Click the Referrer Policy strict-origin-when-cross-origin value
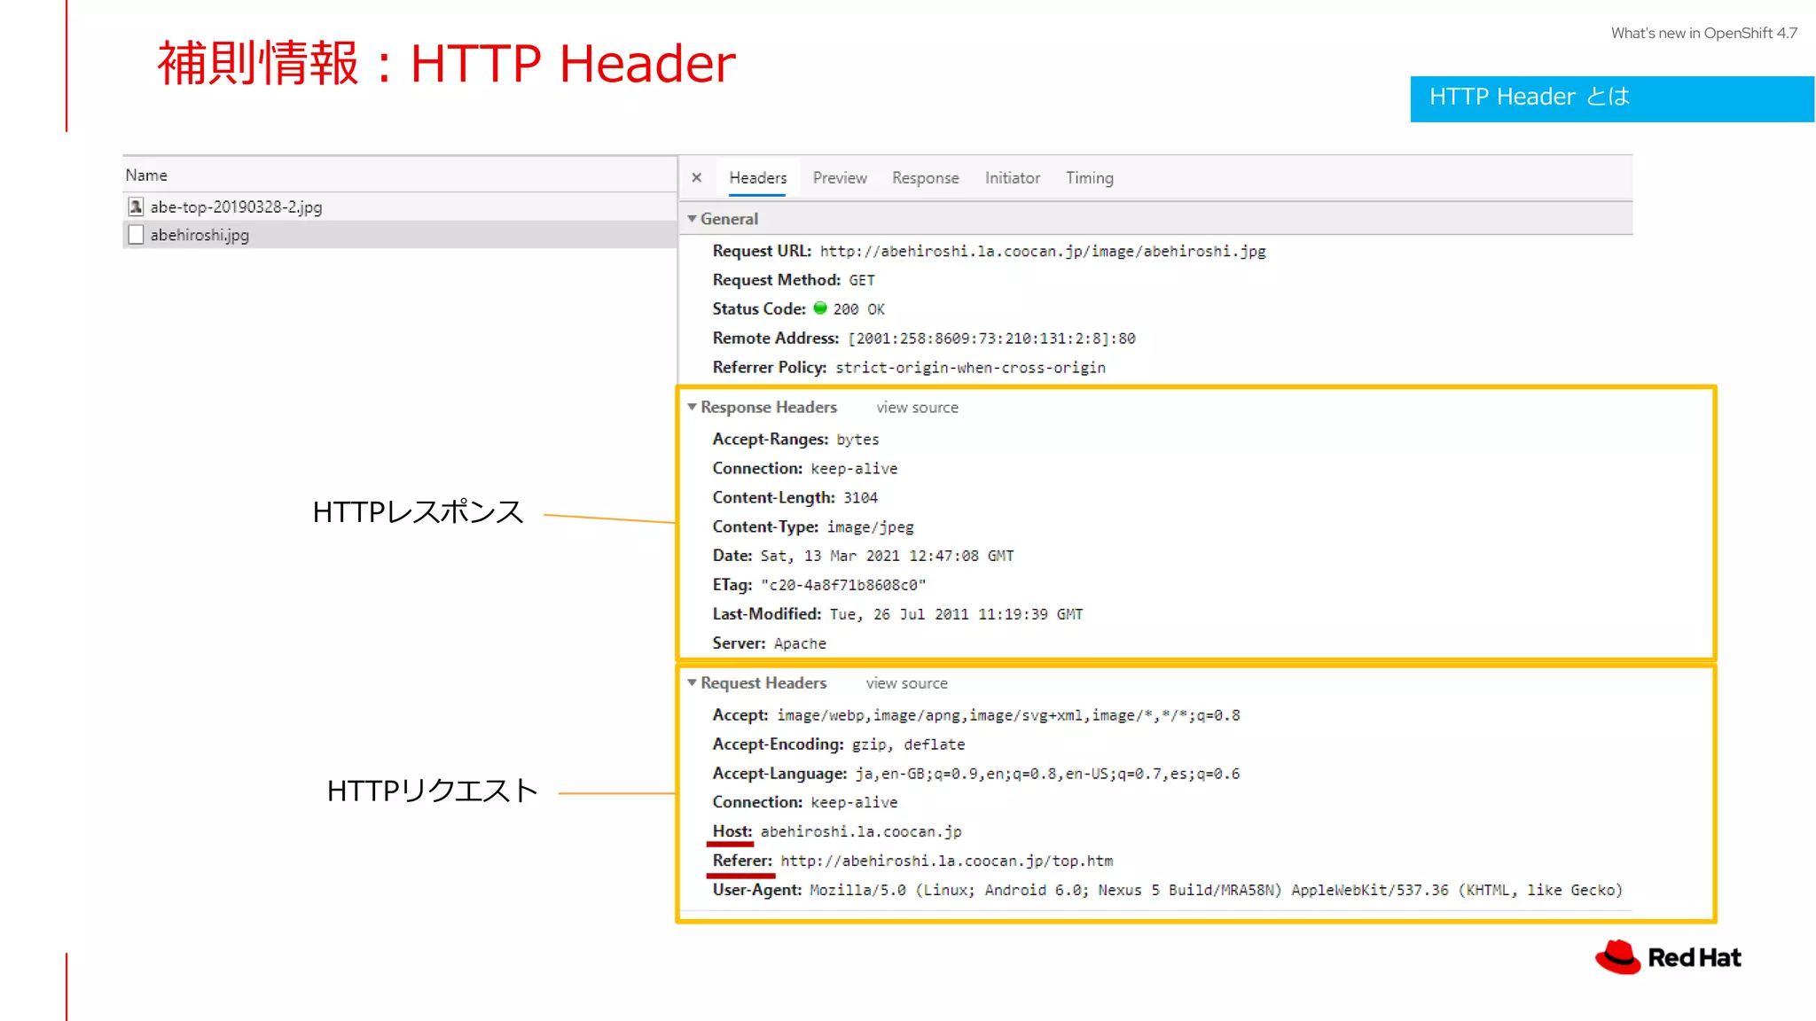The height and width of the screenshot is (1021, 1816). coord(970,368)
